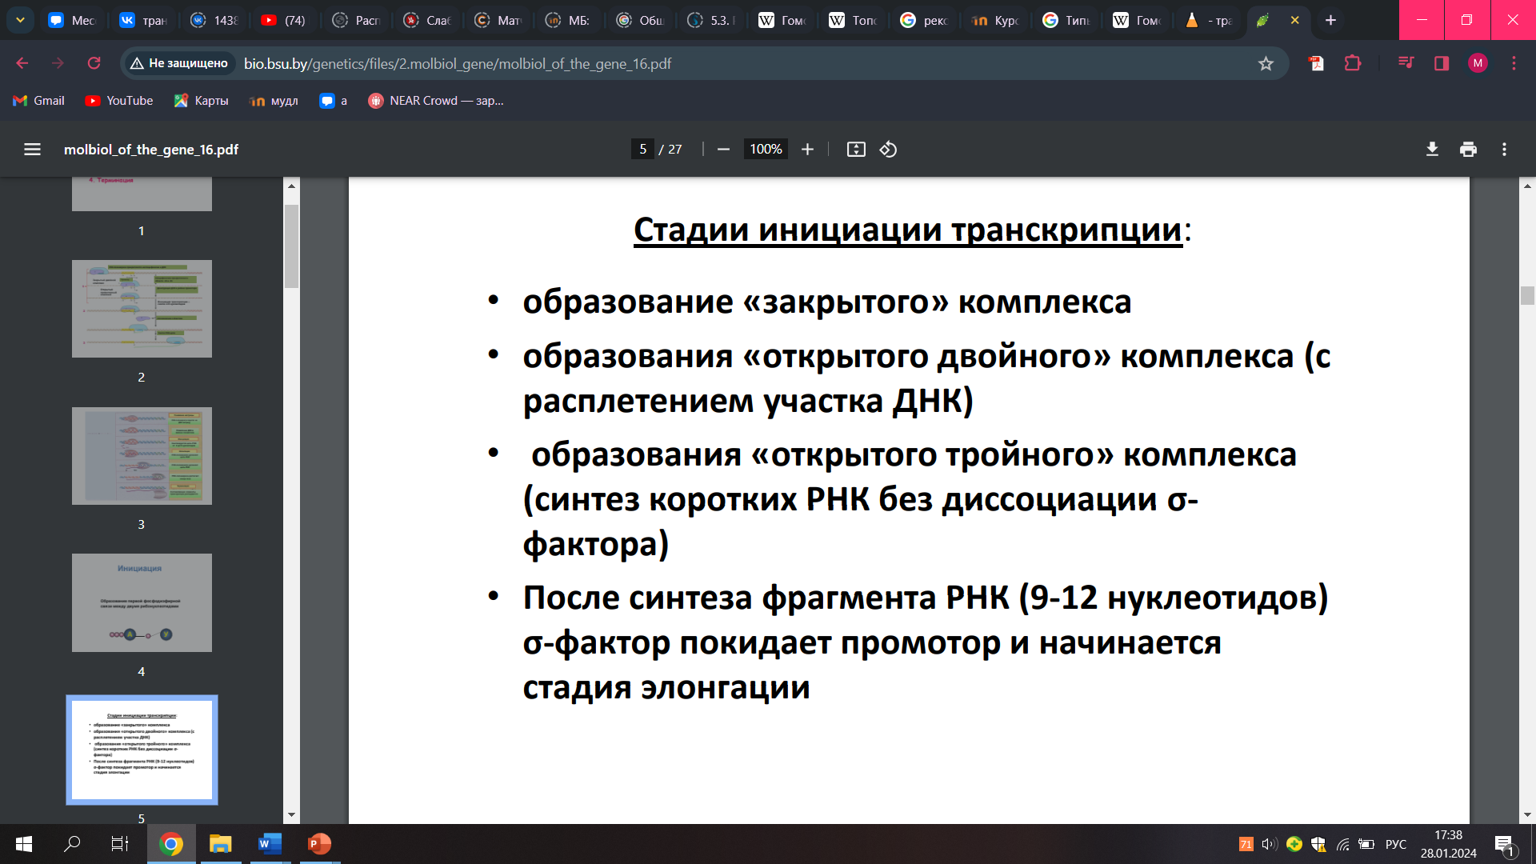
Task: Open the Extensions puzzle icon
Action: [x=1353, y=63]
